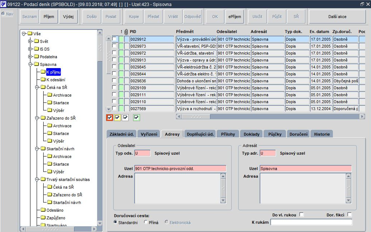The width and height of the screenshot is (371, 232).
Task: Click the ePříjem button
Action: pyautogui.click(x=235, y=17)
